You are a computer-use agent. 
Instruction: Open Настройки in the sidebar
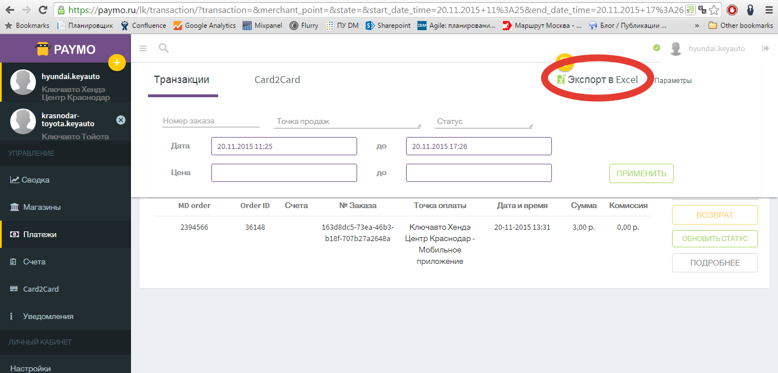tap(65, 368)
